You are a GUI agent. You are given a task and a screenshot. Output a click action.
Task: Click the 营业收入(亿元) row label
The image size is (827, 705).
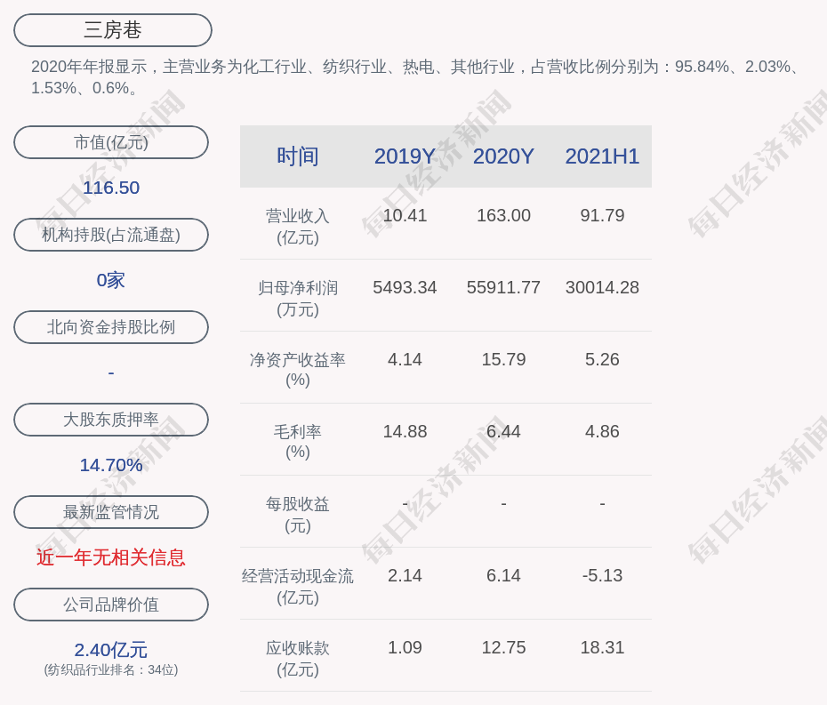click(x=298, y=226)
